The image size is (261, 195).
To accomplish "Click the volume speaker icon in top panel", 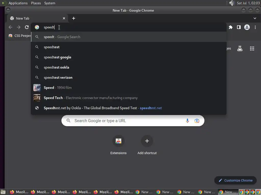I will [231, 3].
